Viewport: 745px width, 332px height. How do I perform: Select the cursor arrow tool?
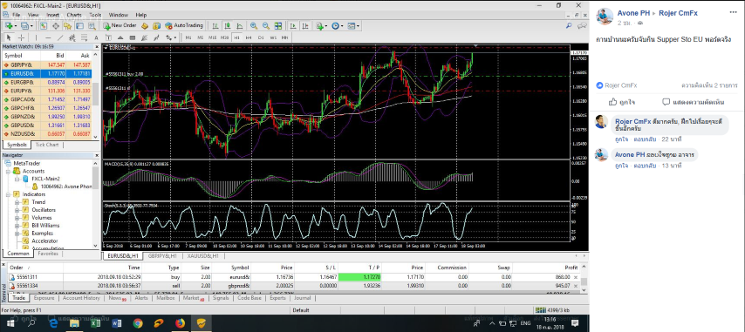click(9, 37)
